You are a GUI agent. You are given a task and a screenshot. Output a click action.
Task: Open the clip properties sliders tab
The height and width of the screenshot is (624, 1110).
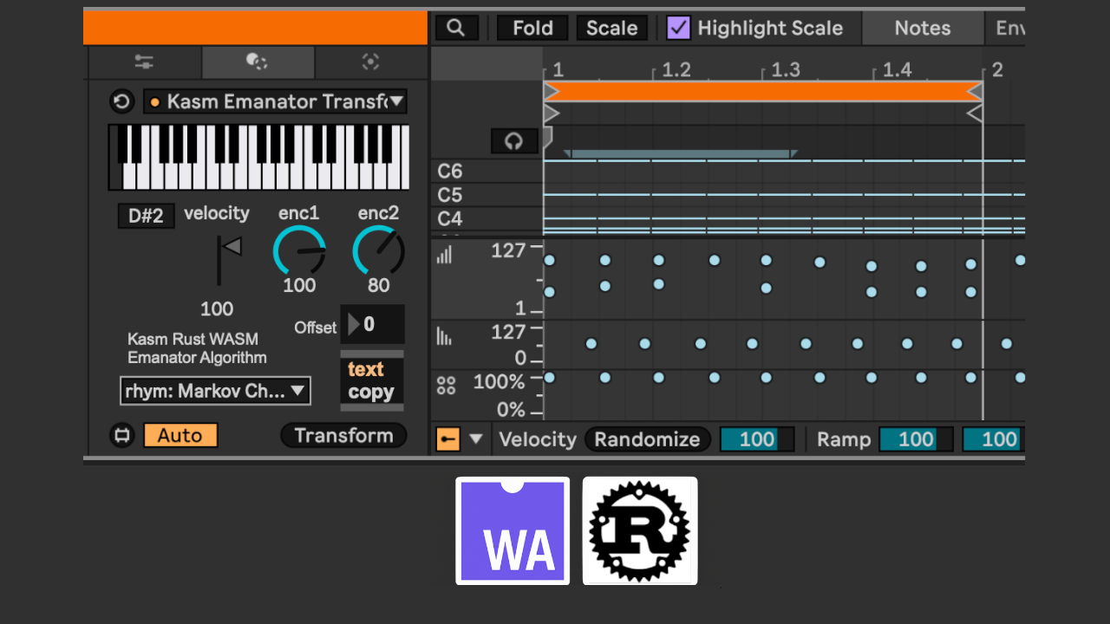point(145,62)
